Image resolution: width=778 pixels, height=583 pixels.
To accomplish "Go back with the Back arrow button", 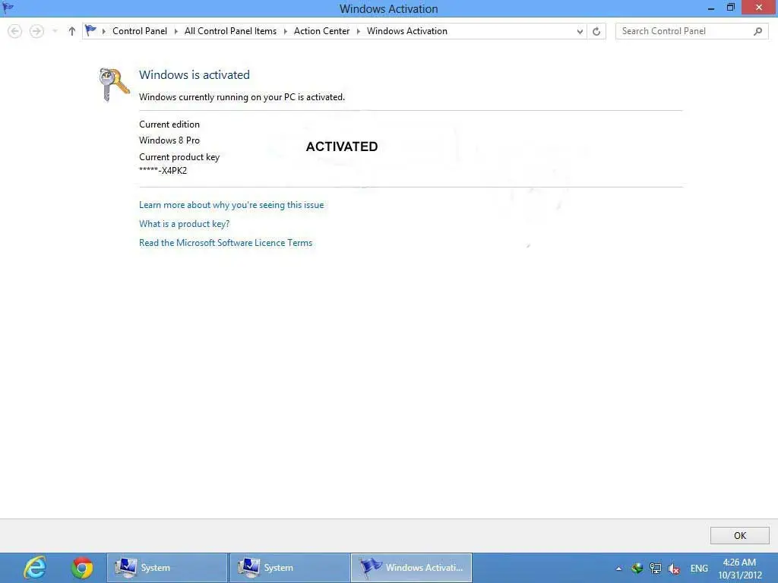I will point(15,31).
